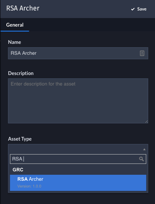Click the Asset Type label
The image size is (155, 204).
pos(20,139)
